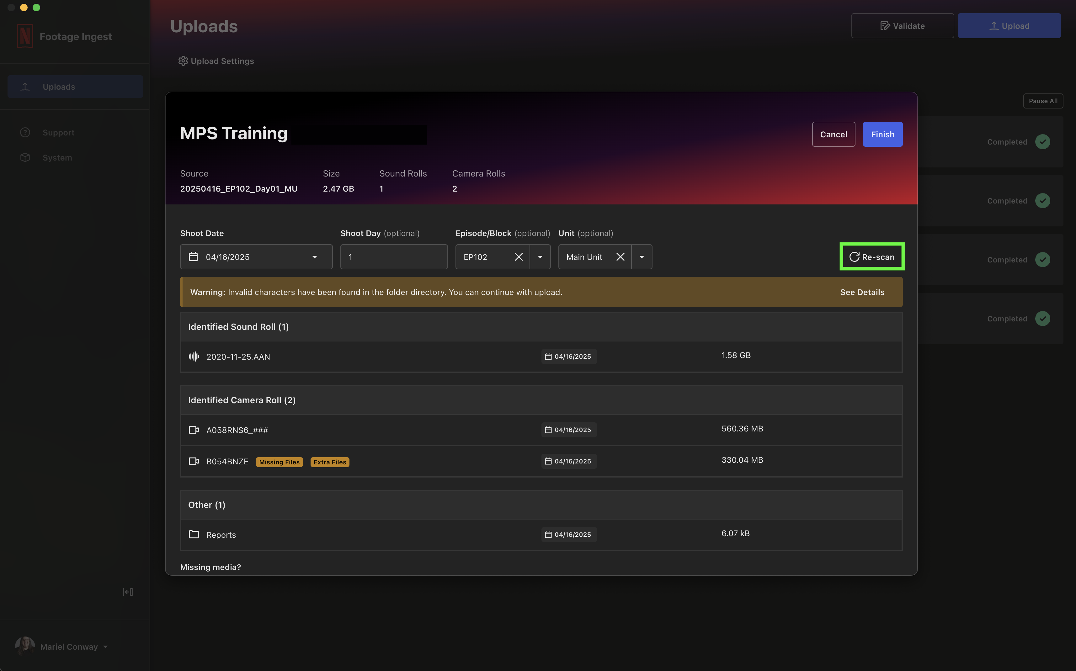Image resolution: width=1076 pixels, height=671 pixels.
Task: Click the 560.36 MB size value
Action: [742, 428]
